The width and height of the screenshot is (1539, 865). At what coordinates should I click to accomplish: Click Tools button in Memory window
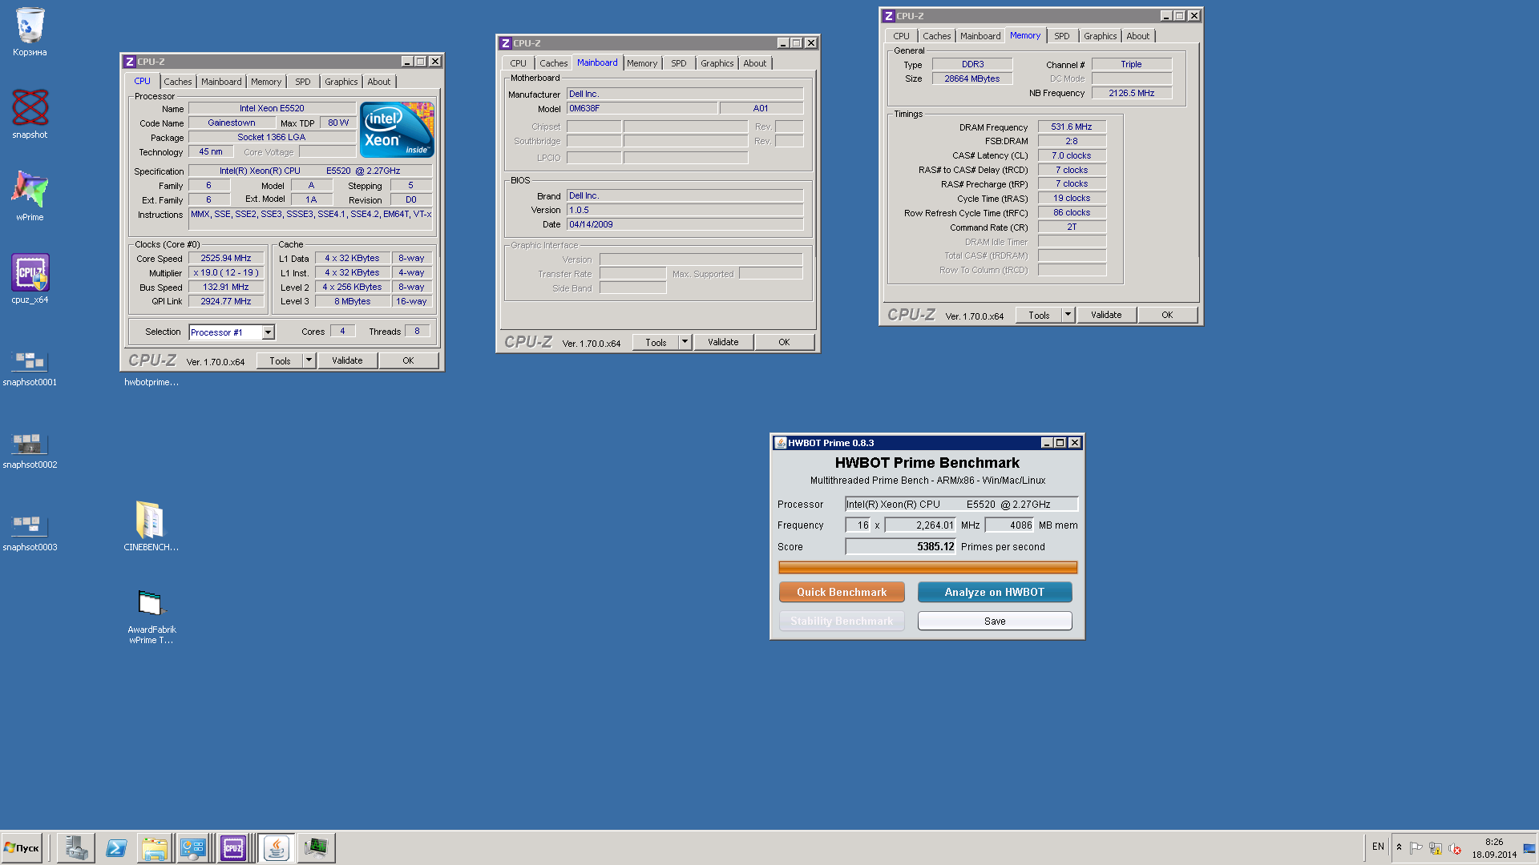(1039, 315)
